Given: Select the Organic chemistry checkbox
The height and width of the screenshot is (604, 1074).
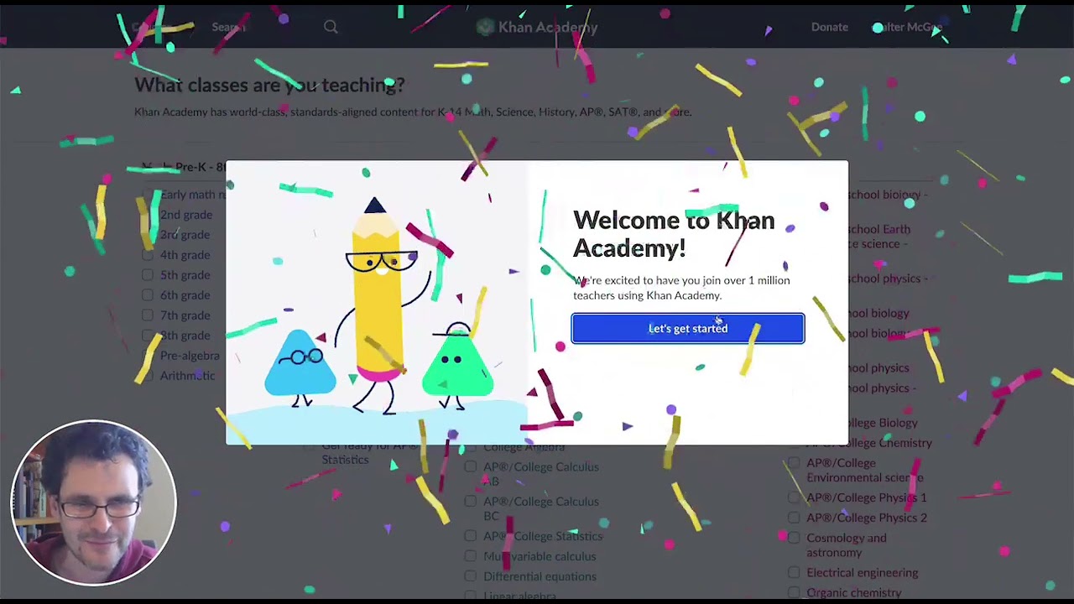Looking at the screenshot, I should 794,593.
